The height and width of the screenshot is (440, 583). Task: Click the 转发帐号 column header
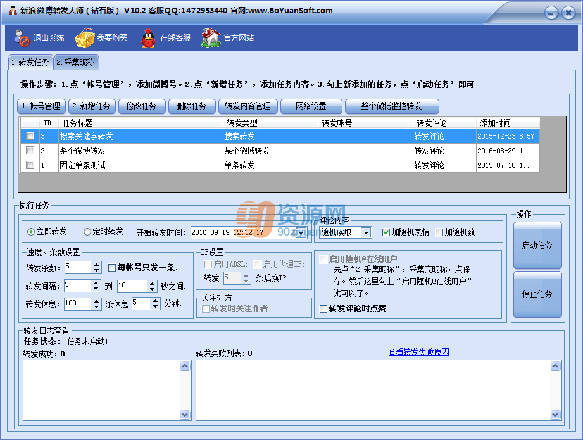coord(365,123)
